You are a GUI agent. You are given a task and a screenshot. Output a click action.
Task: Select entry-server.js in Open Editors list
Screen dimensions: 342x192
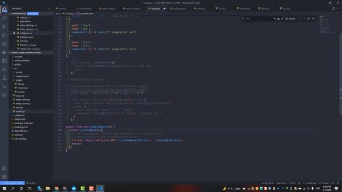click(27, 29)
